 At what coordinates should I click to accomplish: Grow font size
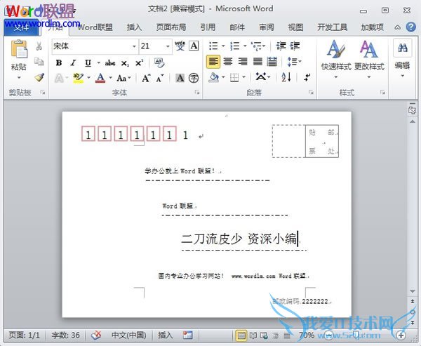[146, 78]
